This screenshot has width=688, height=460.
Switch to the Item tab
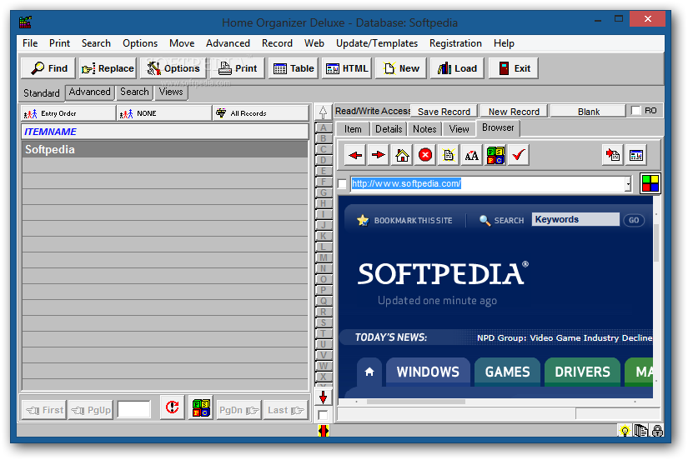pyautogui.click(x=353, y=129)
